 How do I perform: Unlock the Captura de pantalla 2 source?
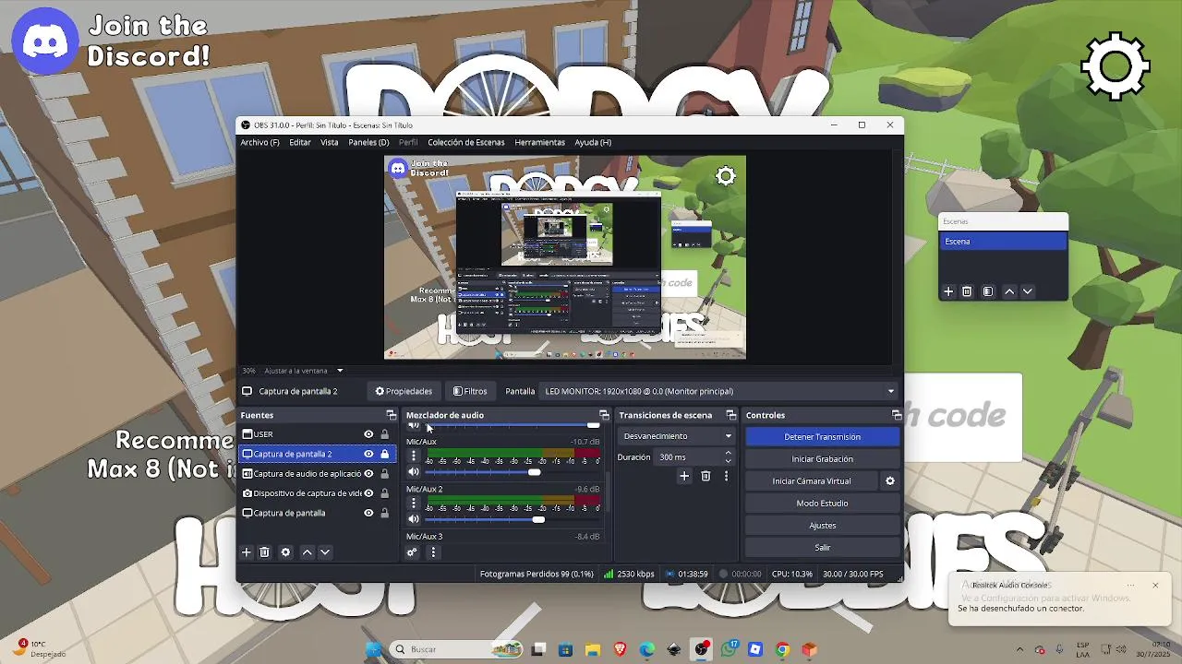coord(385,454)
